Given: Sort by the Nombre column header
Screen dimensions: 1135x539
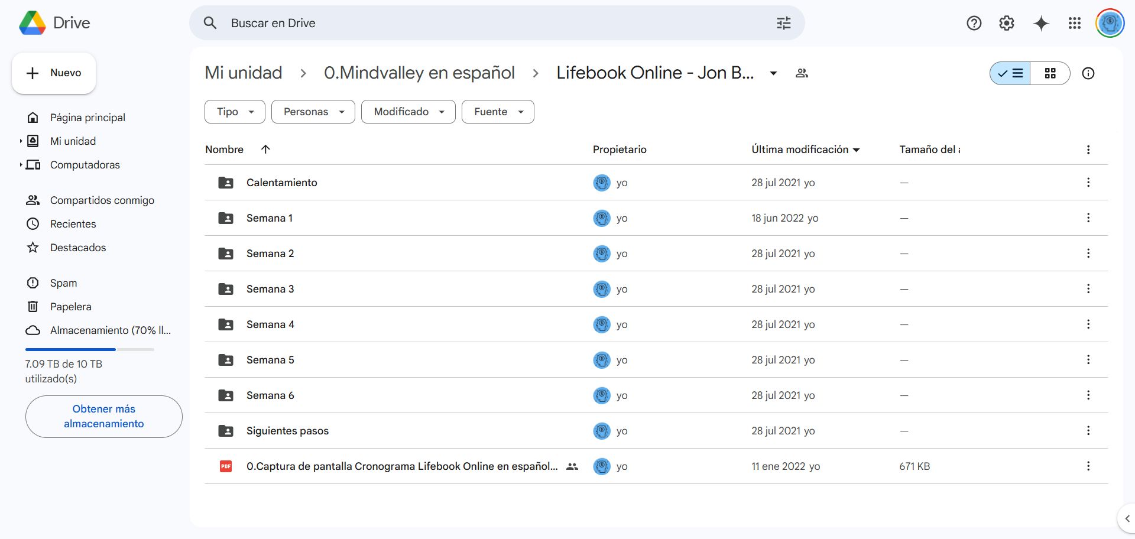Looking at the screenshot, I should [224, 150].
